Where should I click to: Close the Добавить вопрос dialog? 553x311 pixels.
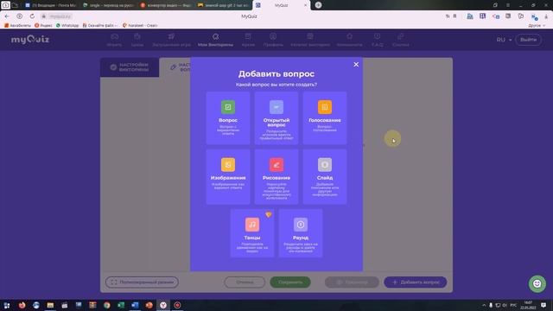point(356,65)
